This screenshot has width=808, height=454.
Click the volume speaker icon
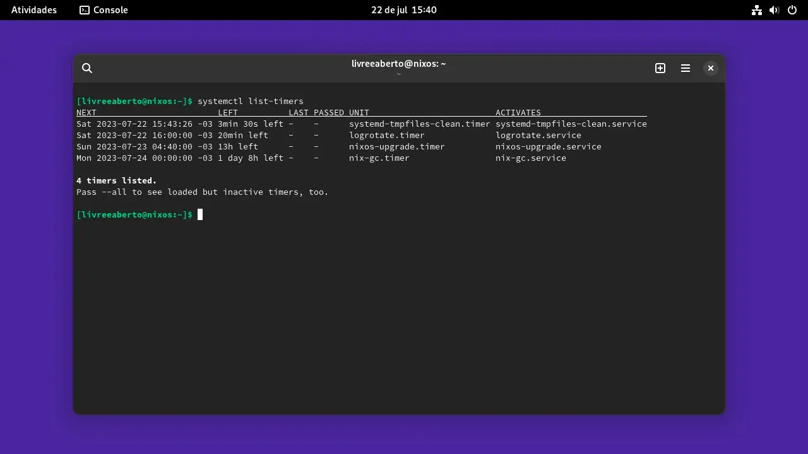tap(775, 10)
